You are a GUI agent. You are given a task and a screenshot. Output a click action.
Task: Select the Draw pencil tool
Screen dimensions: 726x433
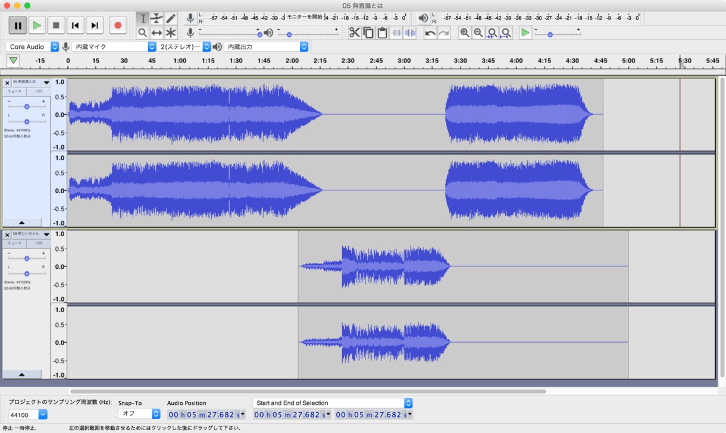click(x=171, y=18)
